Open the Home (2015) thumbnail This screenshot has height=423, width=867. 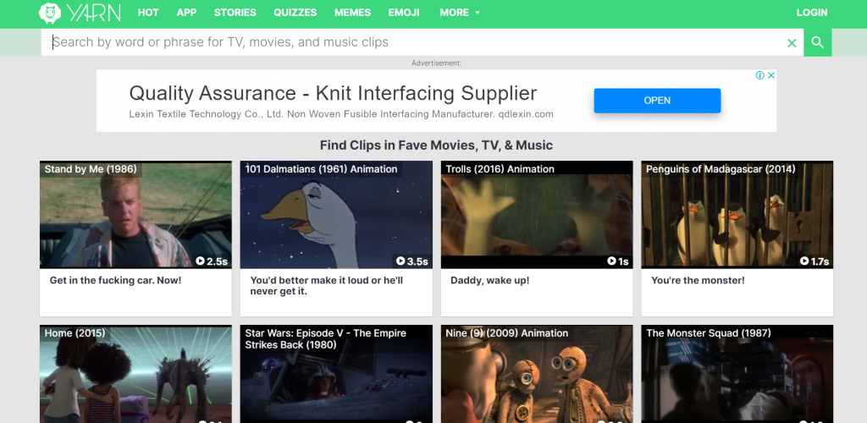[135, 374]
